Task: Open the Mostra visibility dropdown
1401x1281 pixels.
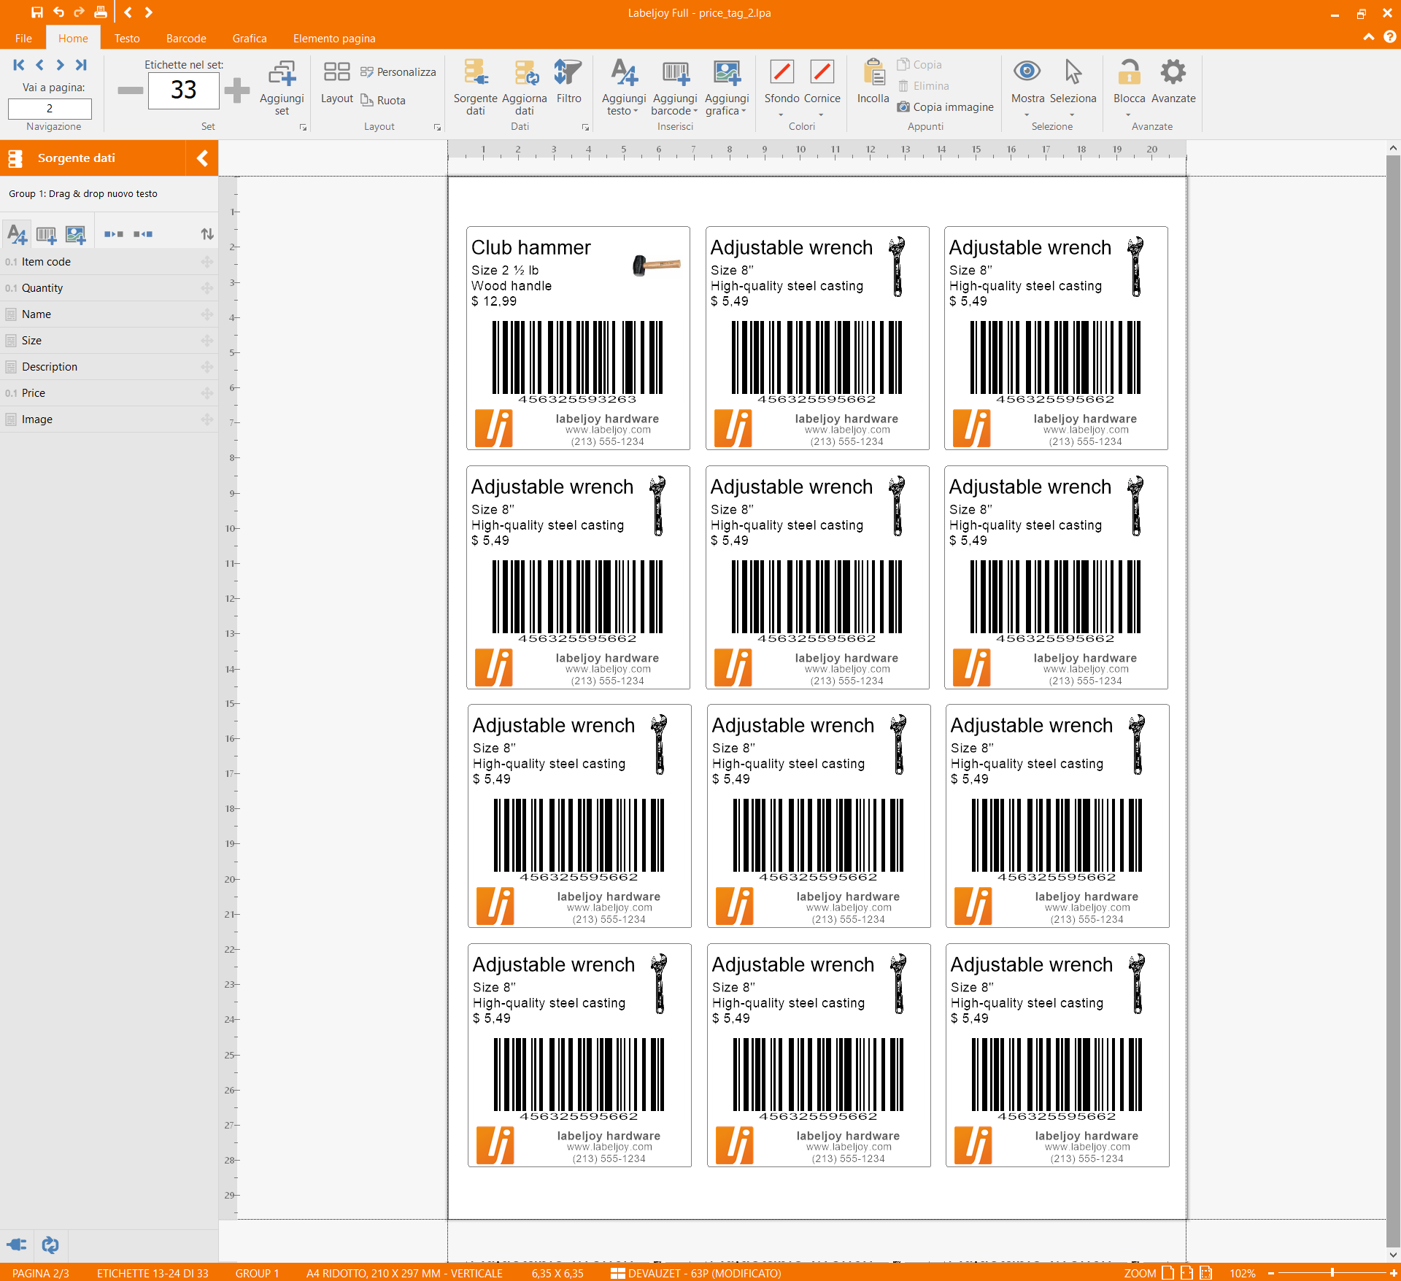Action: pos(1027,88)
